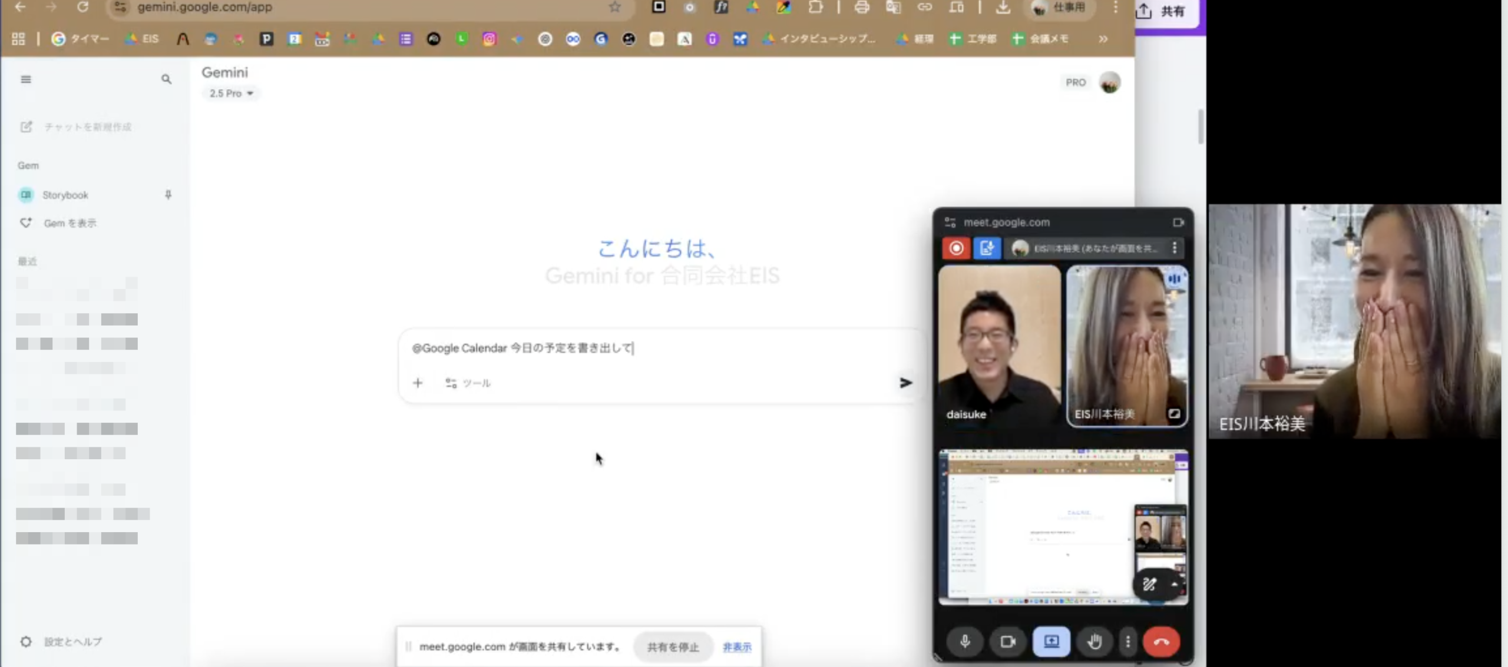1508x667 pixels.
Task: Send the prompt with arrow icon
Action: tap(905, 383)
